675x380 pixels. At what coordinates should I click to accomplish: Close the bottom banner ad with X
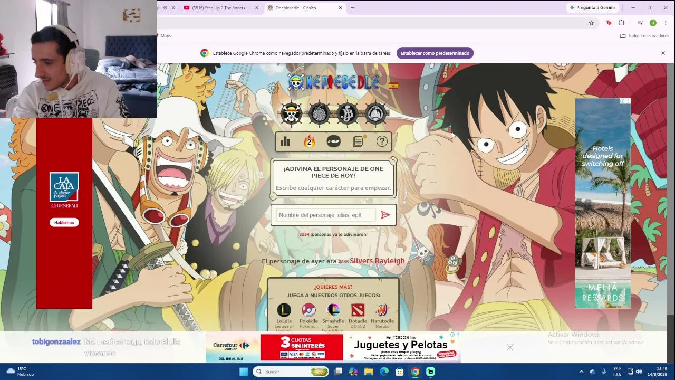(x=510, y=347)
